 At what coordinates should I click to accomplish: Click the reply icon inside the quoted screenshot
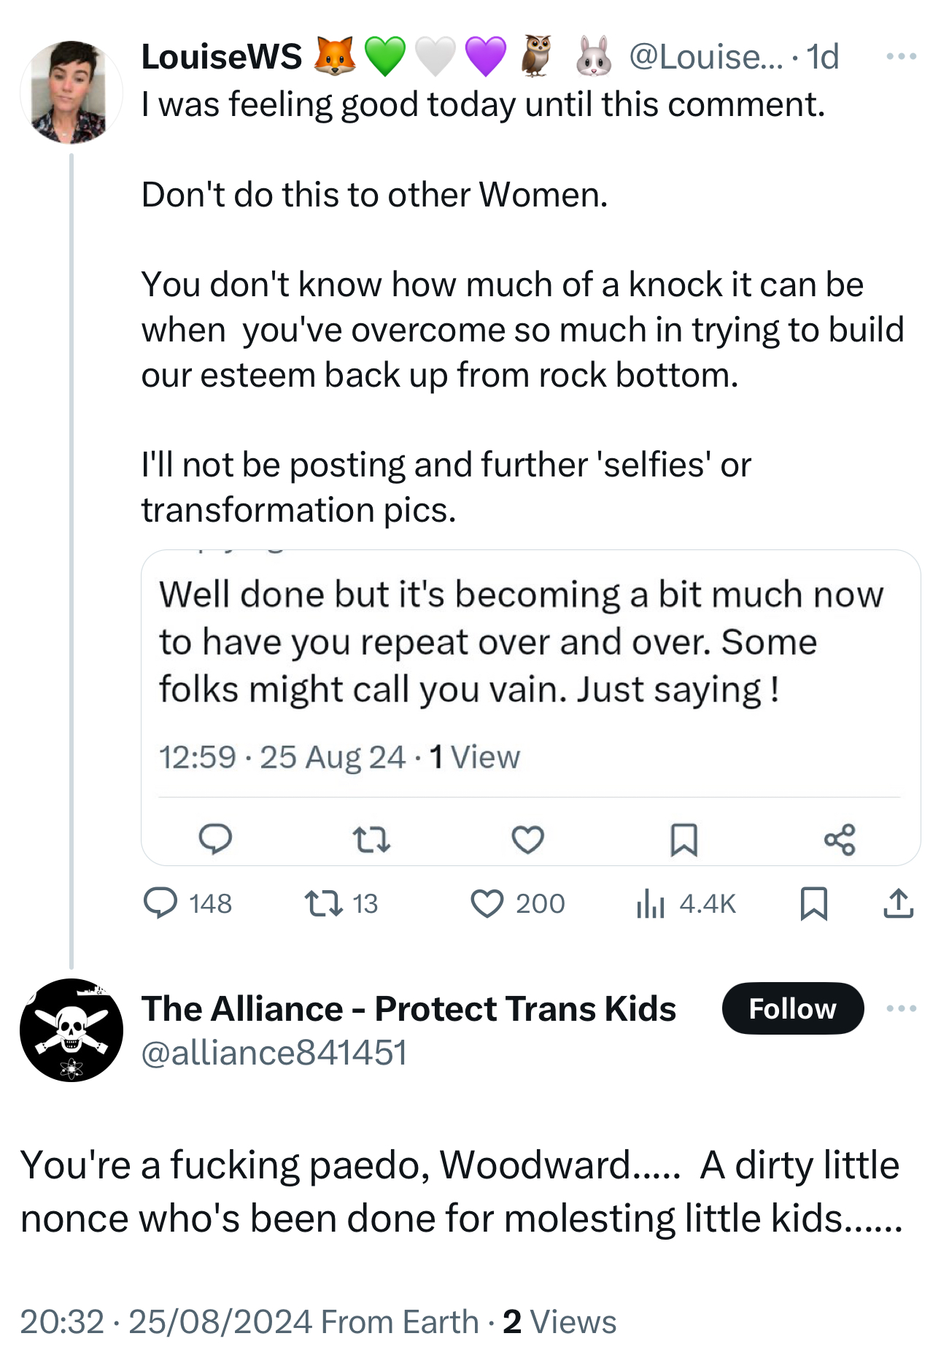216,839
